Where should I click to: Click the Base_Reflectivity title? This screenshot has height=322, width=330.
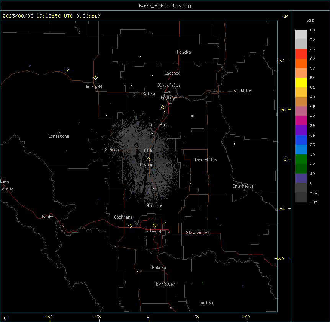click(165, 6)
